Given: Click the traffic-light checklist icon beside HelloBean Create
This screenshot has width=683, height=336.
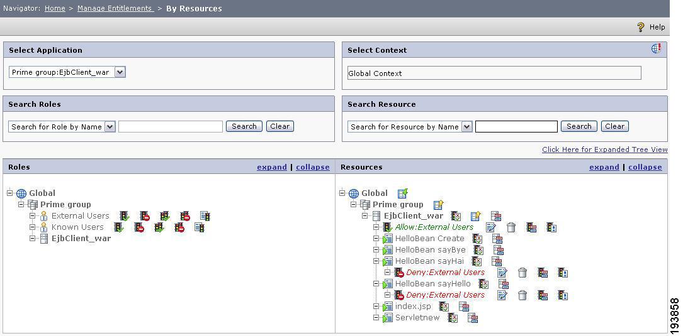Looking at the screenshot, I should tap(477, 239).
